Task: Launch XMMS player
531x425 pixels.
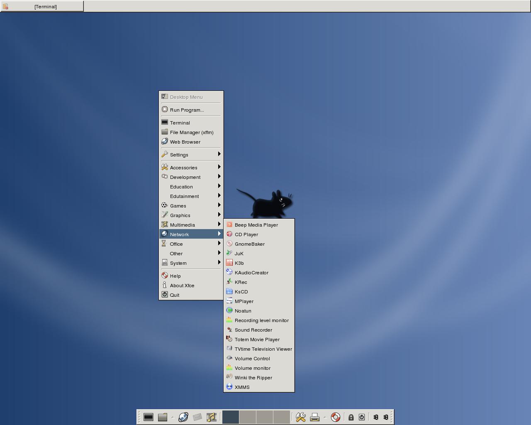Action: 259,387
